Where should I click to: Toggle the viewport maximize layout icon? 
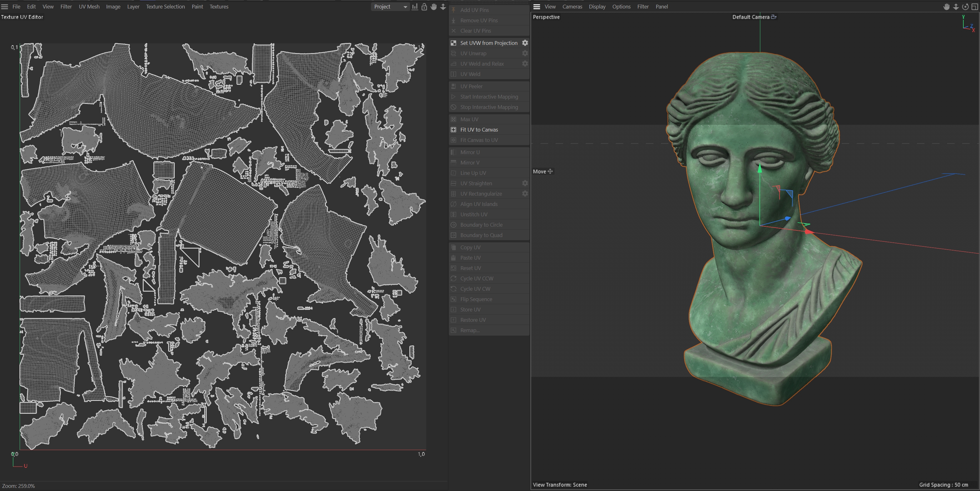pos(974,7)
